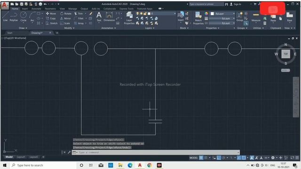Toggle hardware acceleration graphics icon
301x169 pixels.
[x=286, y=158]
